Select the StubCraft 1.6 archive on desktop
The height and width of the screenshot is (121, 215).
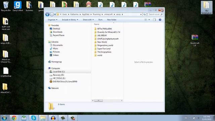(x=195, y=40)
